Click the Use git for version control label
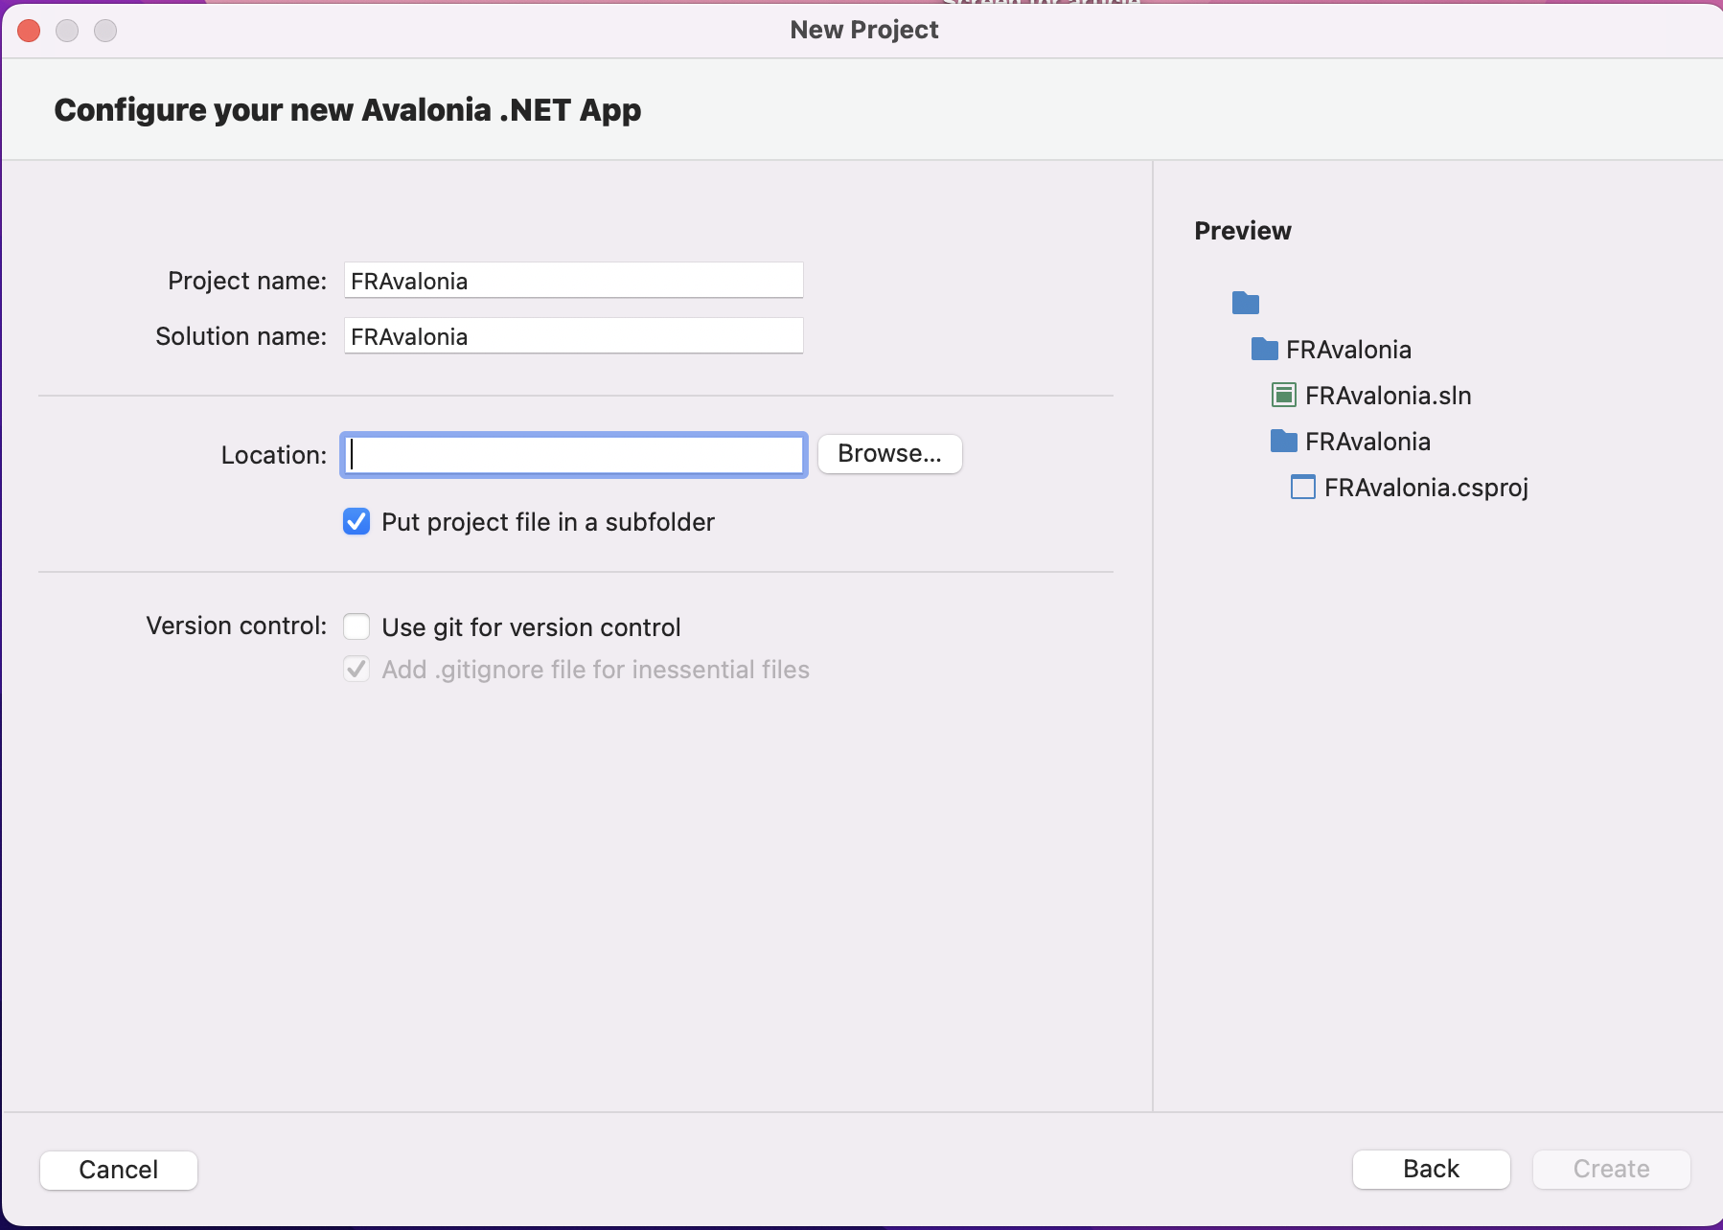Viewport: 1723px width, 1230px height. click(531, 627)
